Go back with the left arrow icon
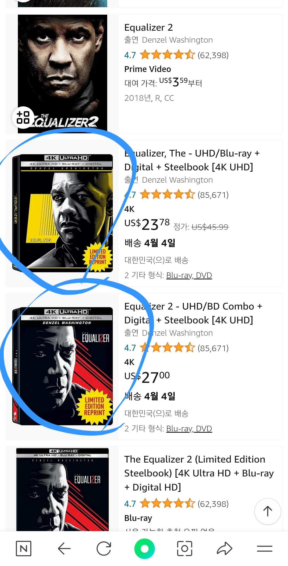Screen dimensions: 288x566 tap(64, 548)
